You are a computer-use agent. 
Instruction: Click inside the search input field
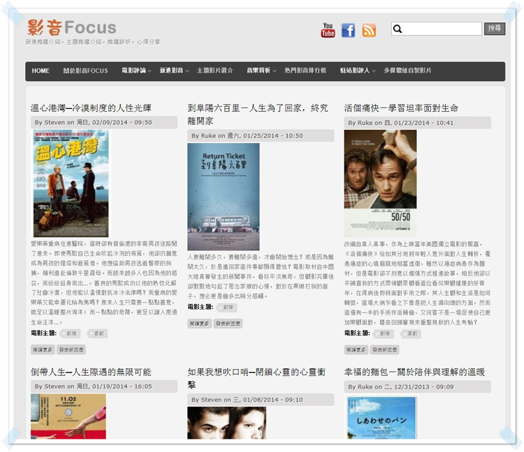tap(437, 29)
